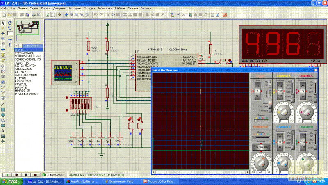
Task: Adjust Channel A coupling slider
Action: (293, 87)
